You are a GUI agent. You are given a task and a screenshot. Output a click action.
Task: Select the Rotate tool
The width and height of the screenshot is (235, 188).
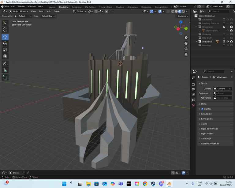point(5,43)
